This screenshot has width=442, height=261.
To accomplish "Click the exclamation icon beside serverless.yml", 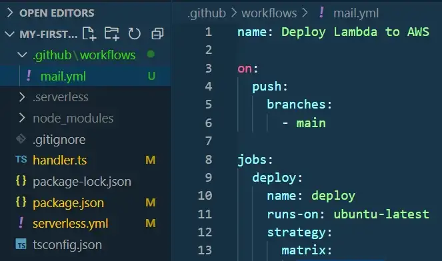I will 21,223.
